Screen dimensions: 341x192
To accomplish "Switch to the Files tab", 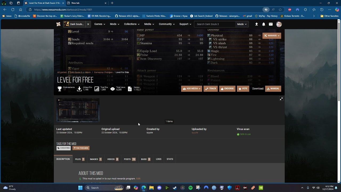I will tap(80, 159).
